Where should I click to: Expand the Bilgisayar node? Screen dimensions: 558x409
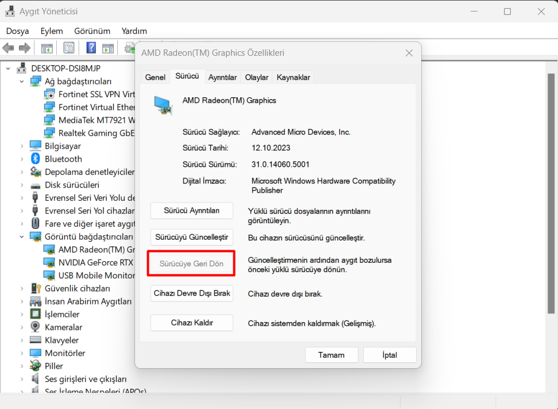coord(22,146)
